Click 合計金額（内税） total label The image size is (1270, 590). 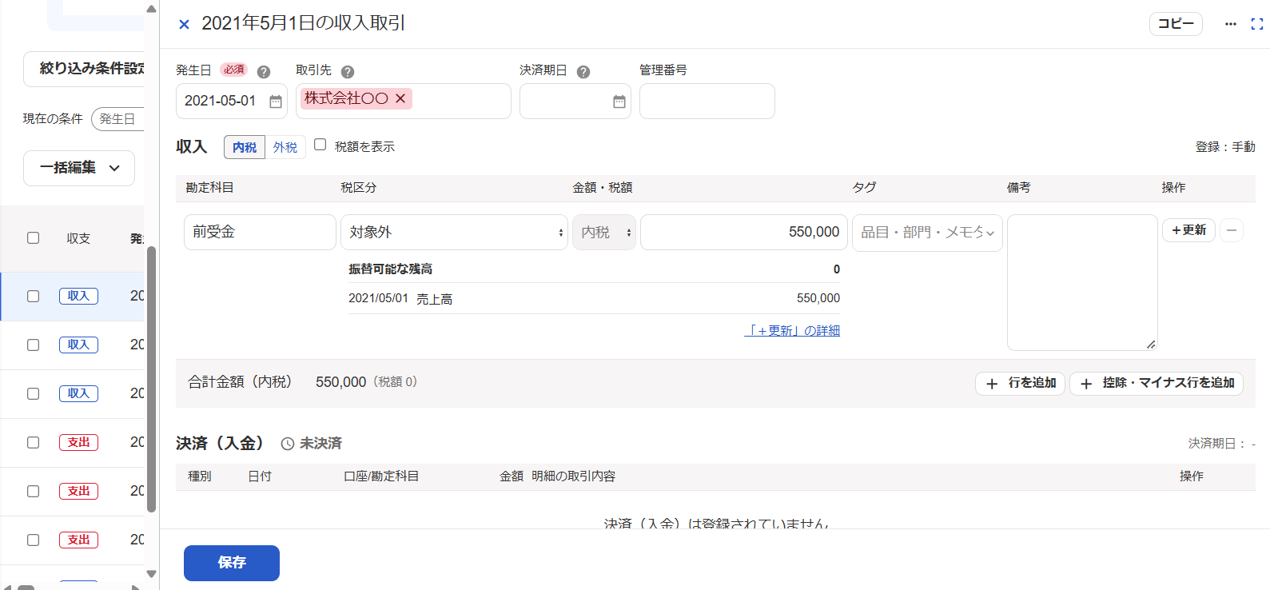(240, 382)
